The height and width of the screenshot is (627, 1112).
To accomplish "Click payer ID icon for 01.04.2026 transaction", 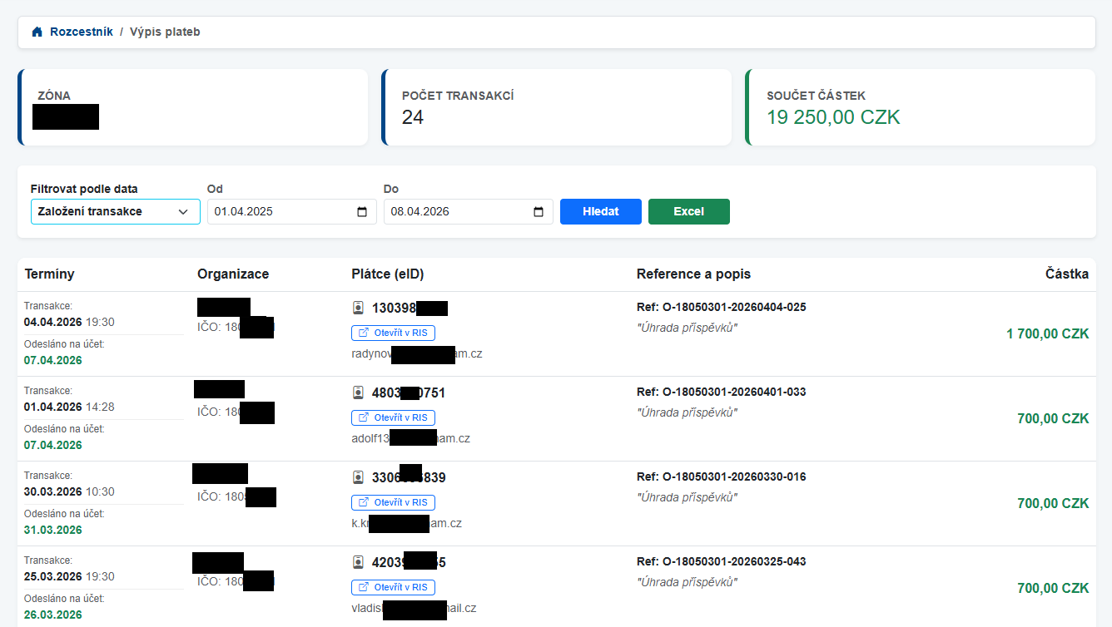I will (x=359, y=393).
